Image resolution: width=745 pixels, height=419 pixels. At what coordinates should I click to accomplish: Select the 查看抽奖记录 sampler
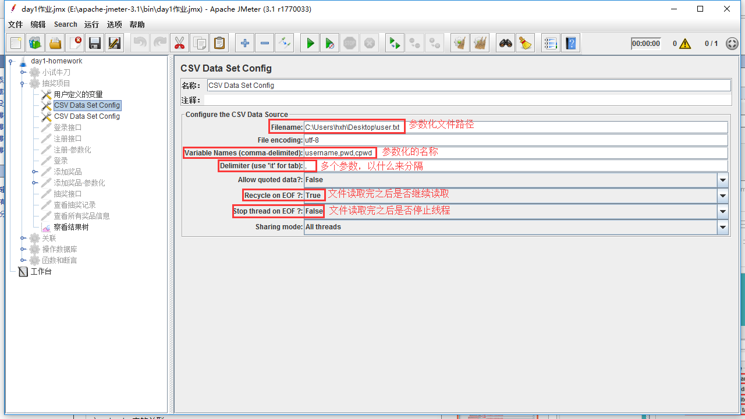tap(74, 205)
